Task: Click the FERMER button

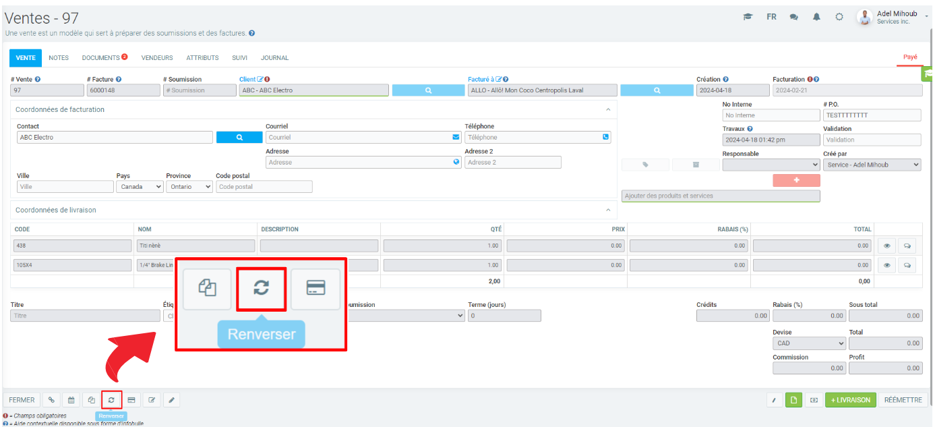Action: coord(22,400)
